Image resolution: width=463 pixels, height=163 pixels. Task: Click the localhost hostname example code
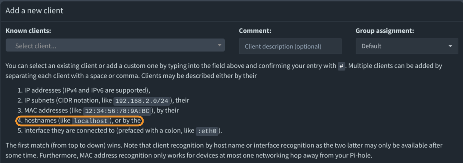click(91, 121)
